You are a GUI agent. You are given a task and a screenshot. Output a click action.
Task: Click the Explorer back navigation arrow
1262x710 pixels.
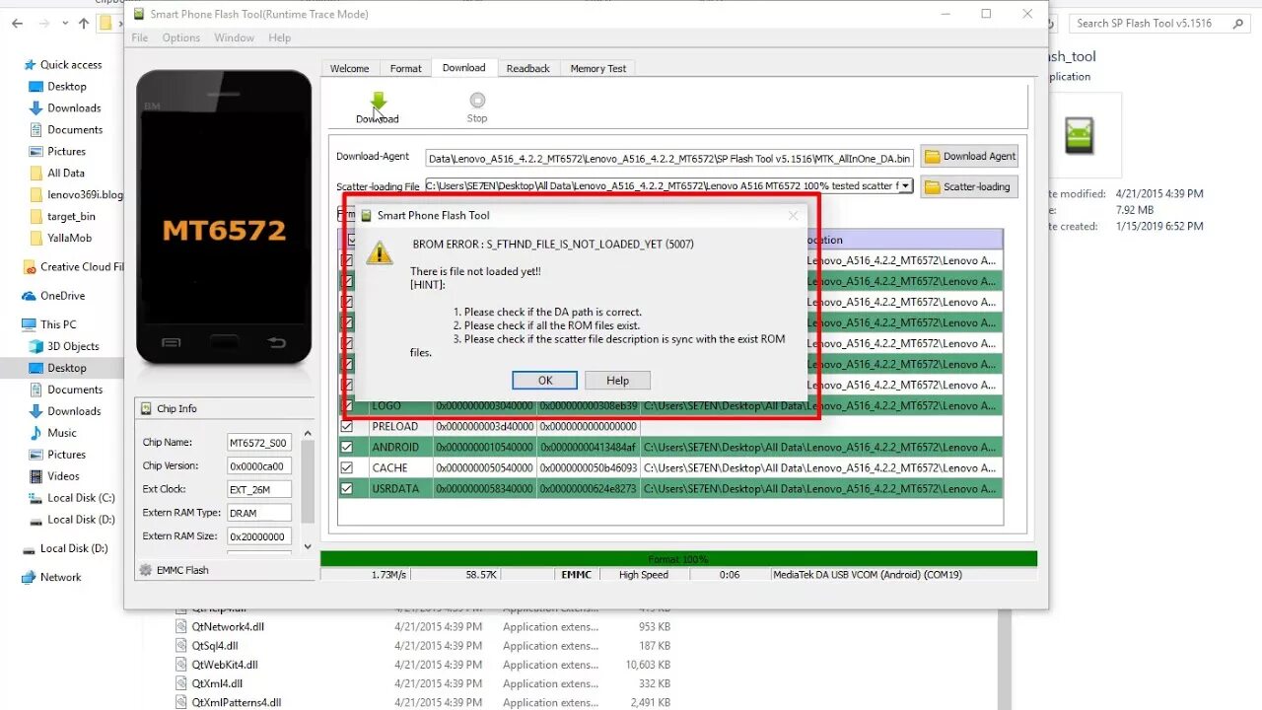(x=18, y=24)
